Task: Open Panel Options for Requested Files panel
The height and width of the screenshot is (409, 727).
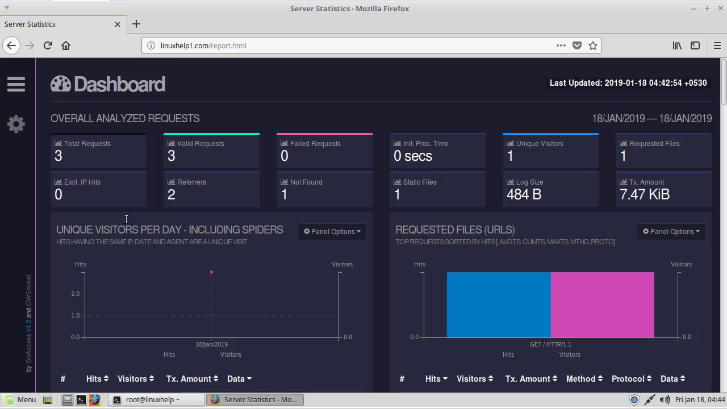Action: pyautogui.click(x=671, y=231)
